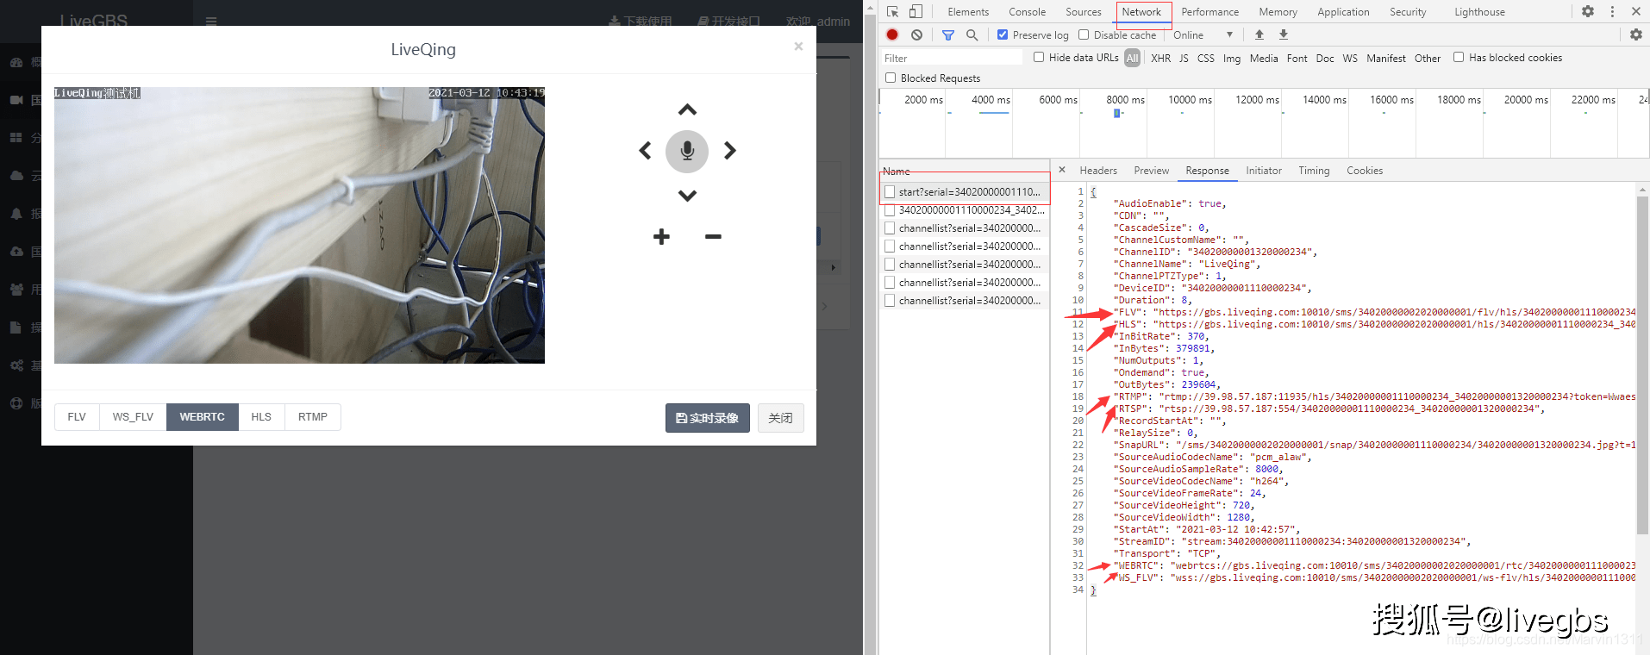This screenshot has width=1650, height=655.
Task: Open the Performance tab in DevTools
Action: click(1209, 12)
